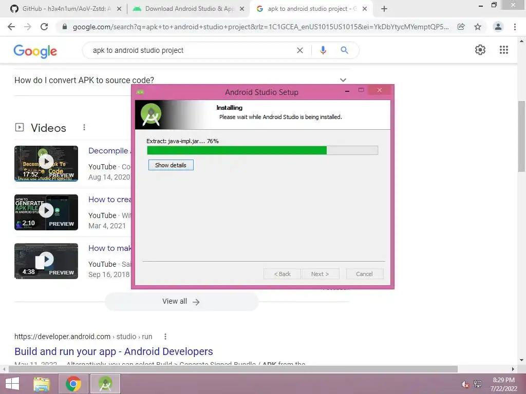
Task: Clear the Google search box text
Action: pos(300,50)
